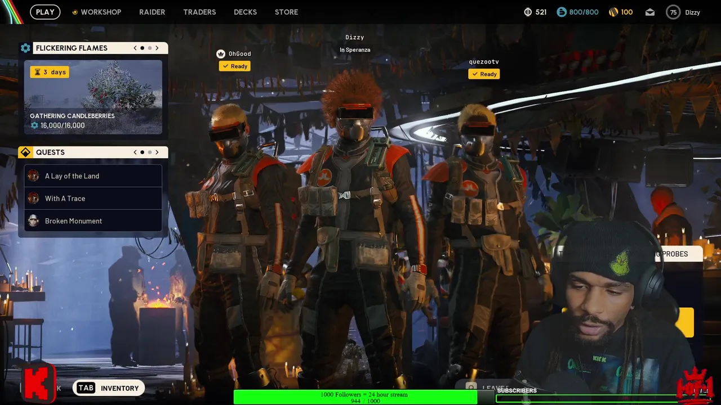Screen dimensions: 721x405
Task: Click the In Speranza status text
Action: tap(355, 50)
